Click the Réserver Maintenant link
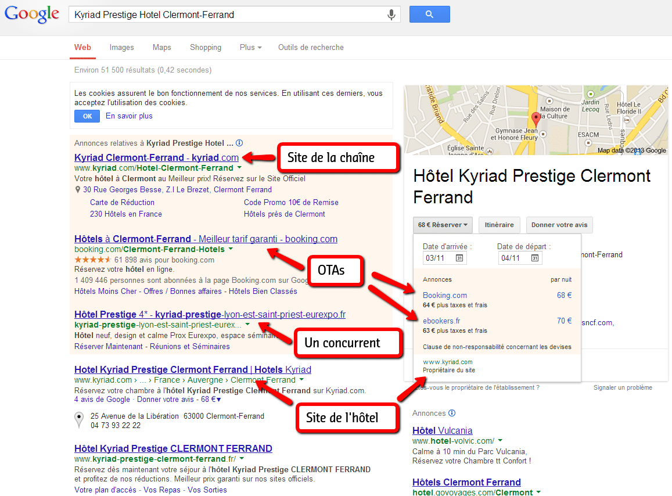 tap(109, 346)
